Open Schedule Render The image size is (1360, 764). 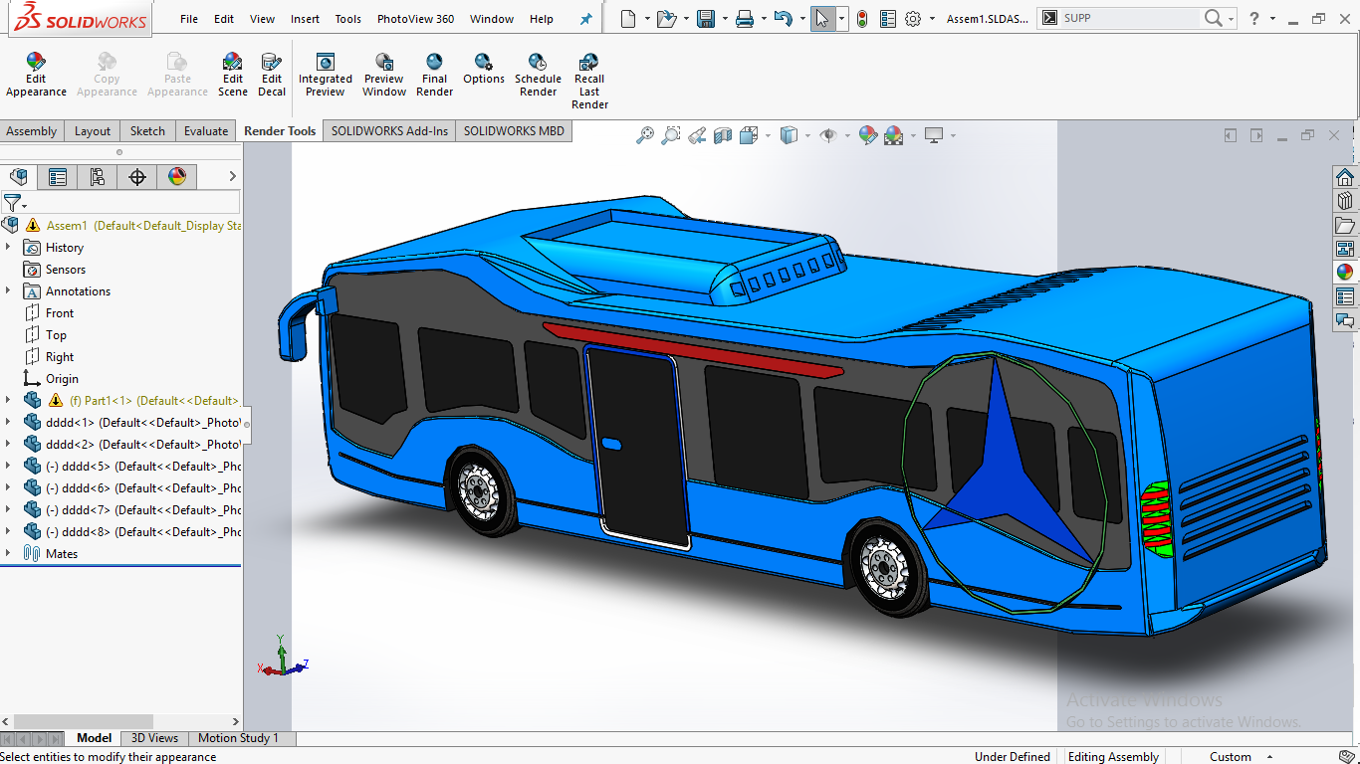[538, 75]
